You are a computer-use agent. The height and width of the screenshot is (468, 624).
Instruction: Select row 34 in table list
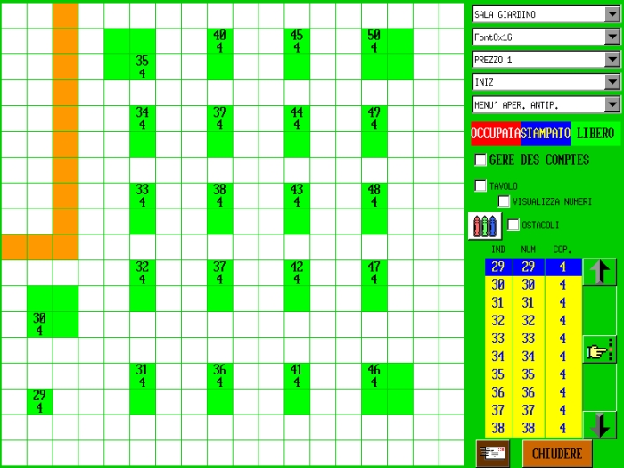(x=533, y=357)
